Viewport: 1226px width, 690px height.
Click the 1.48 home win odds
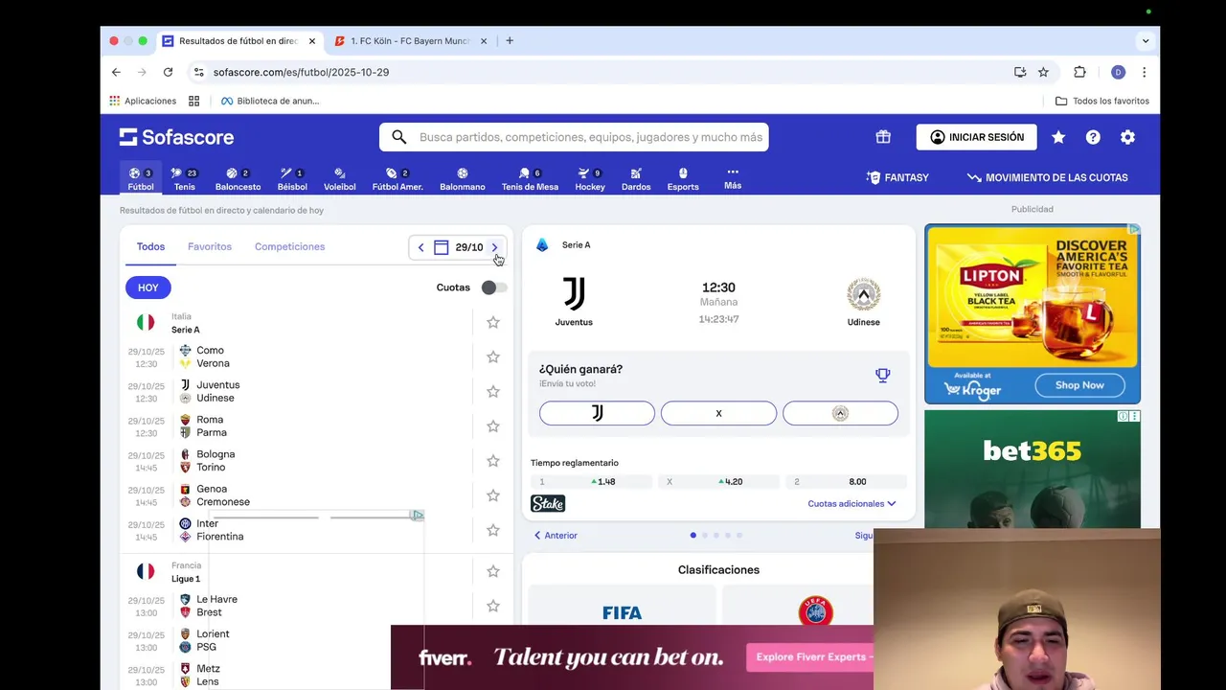click(x=590, y=482)
